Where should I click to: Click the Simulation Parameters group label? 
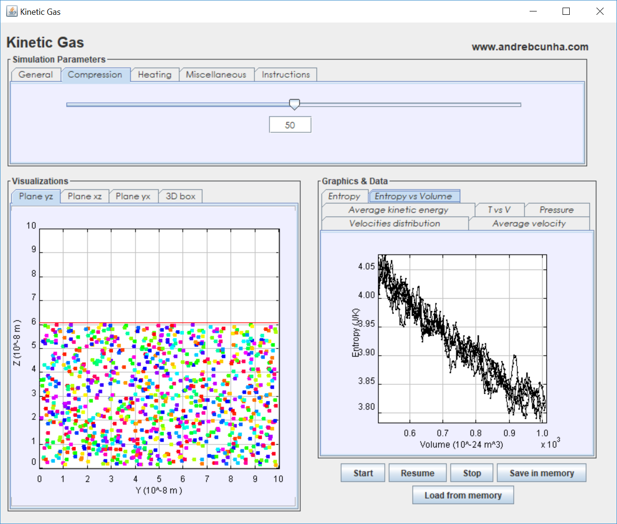click(59, 60)
